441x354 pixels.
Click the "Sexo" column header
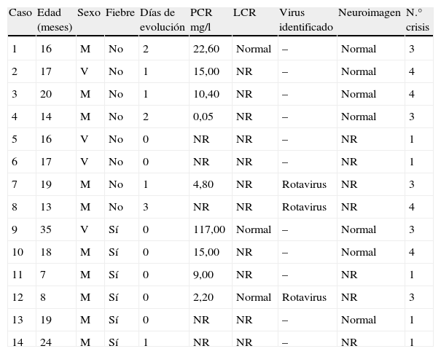pos(89,13)
